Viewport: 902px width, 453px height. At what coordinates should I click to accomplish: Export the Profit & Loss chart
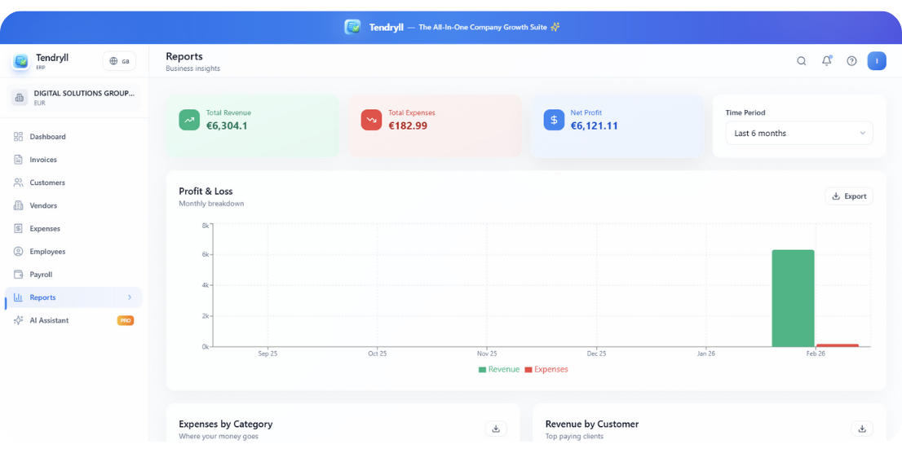[848, 196]
